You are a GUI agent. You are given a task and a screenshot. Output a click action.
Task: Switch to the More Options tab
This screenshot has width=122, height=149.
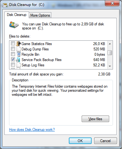coord(40,15)
